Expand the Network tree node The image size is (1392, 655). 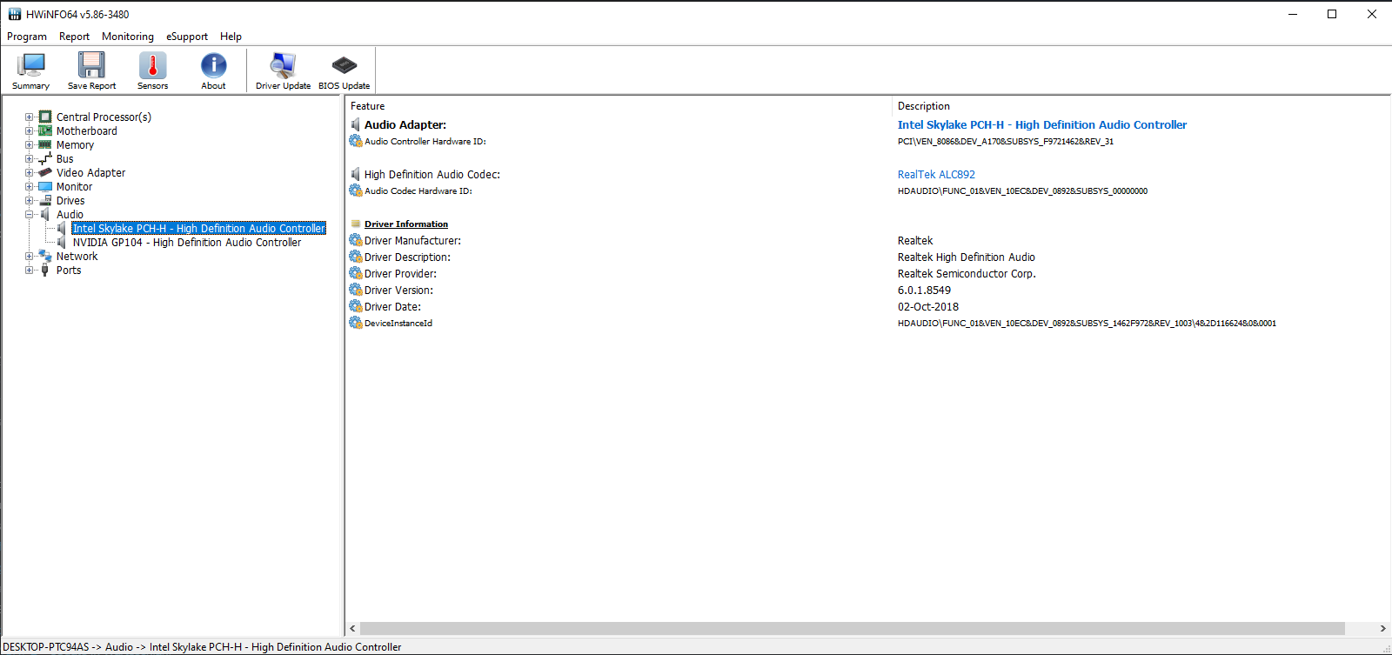30,257
